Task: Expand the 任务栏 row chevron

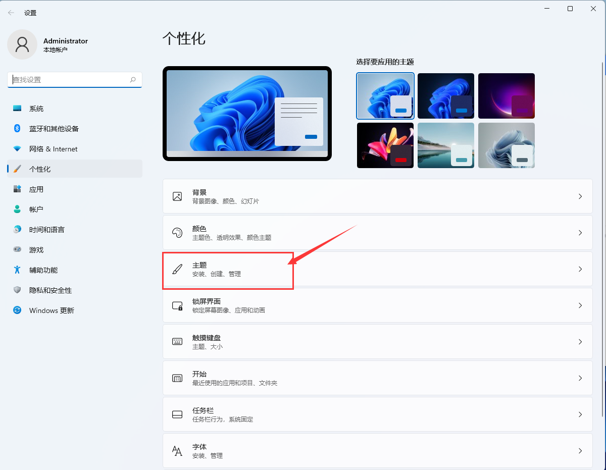Action: [580, 414]
